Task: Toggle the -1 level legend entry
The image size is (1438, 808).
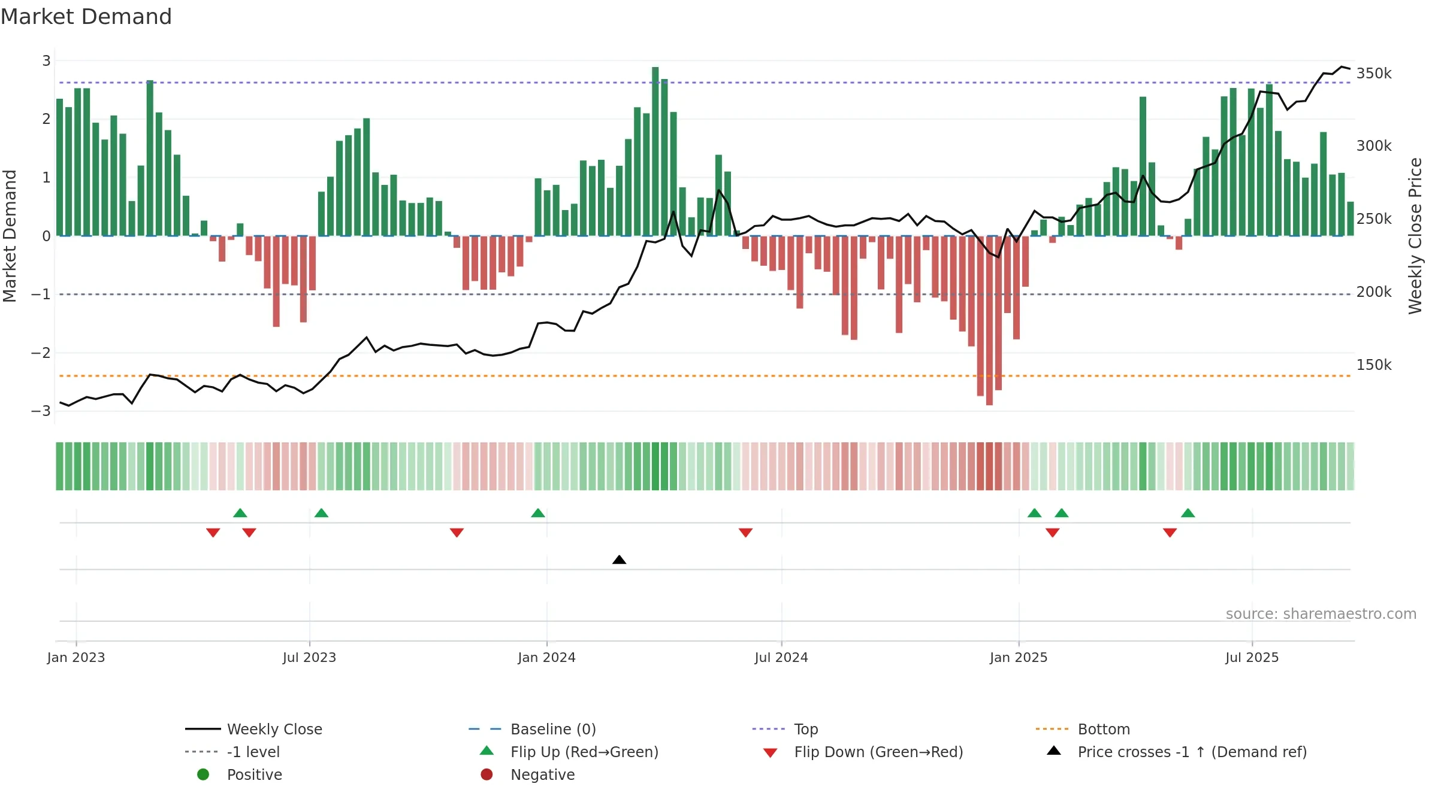Action: [232, 752]
